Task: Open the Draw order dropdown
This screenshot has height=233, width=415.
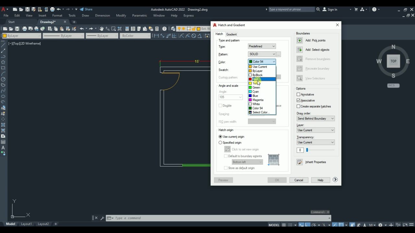Action: click(x=315, y=118)
